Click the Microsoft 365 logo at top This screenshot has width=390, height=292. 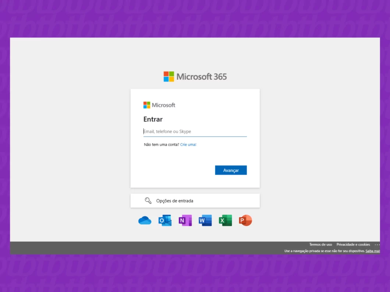tap(195, 76)
